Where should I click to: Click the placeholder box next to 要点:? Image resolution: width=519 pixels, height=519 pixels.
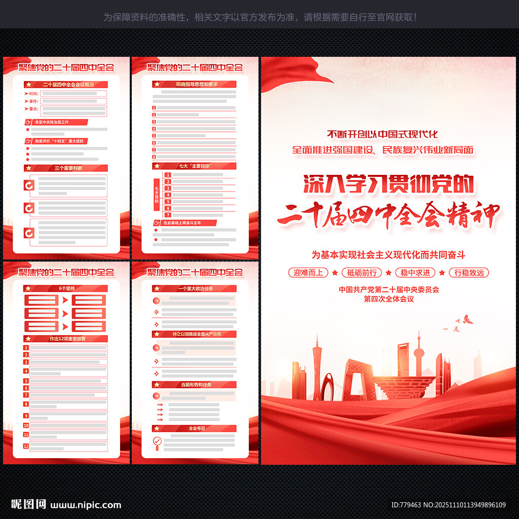tap(73, 111)
